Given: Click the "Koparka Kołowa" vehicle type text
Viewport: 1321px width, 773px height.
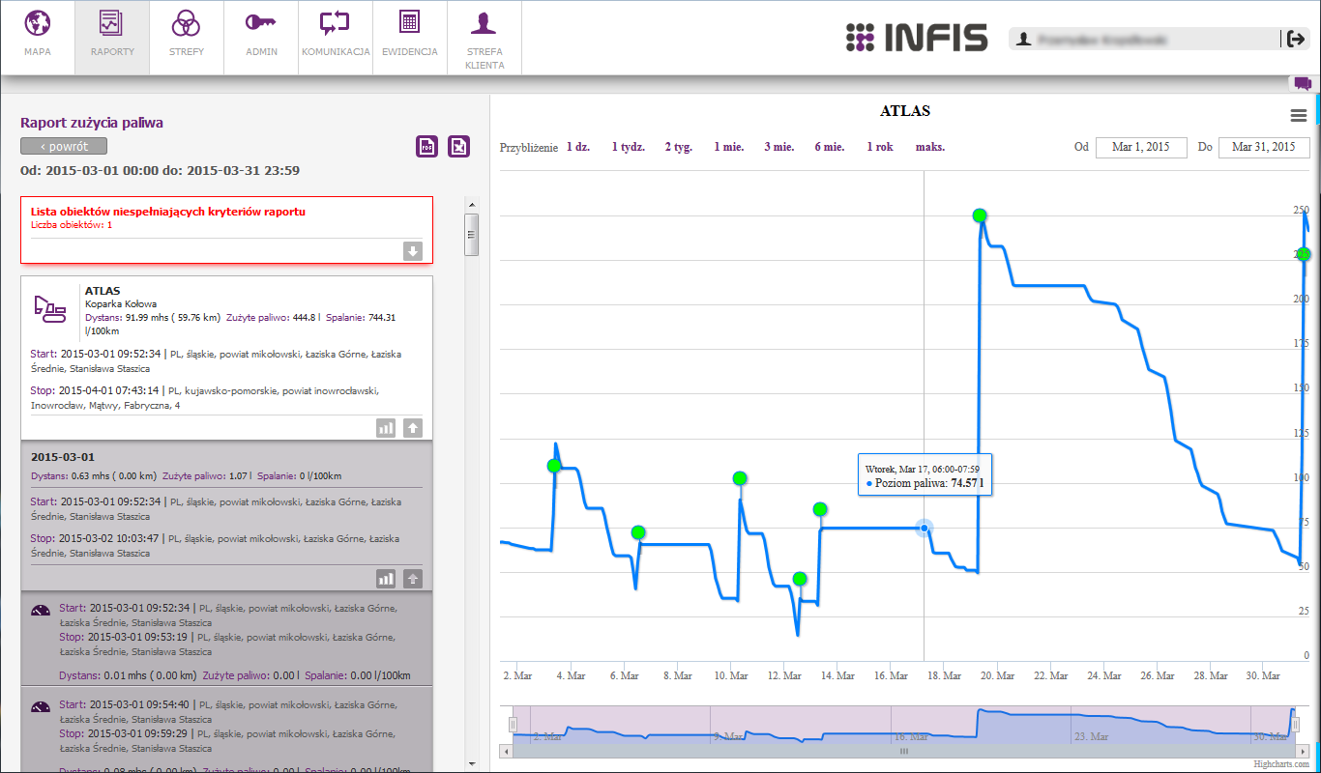Looking at the screenshot, I should [121, 303].
